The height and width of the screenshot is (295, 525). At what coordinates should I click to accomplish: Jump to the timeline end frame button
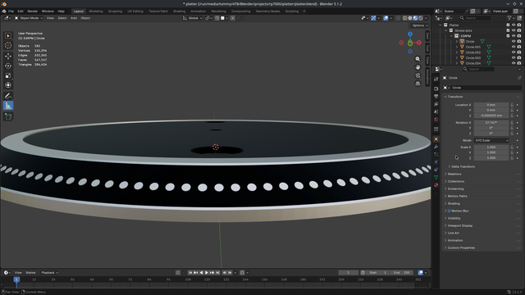(218, 273)
